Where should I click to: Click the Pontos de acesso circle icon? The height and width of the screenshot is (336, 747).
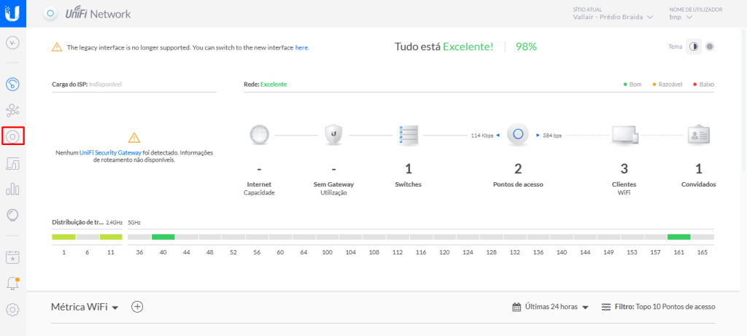pyautogui.click(x=518, y=134)
